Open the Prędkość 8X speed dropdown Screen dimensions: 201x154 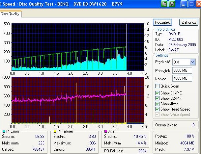click(192, 62)
